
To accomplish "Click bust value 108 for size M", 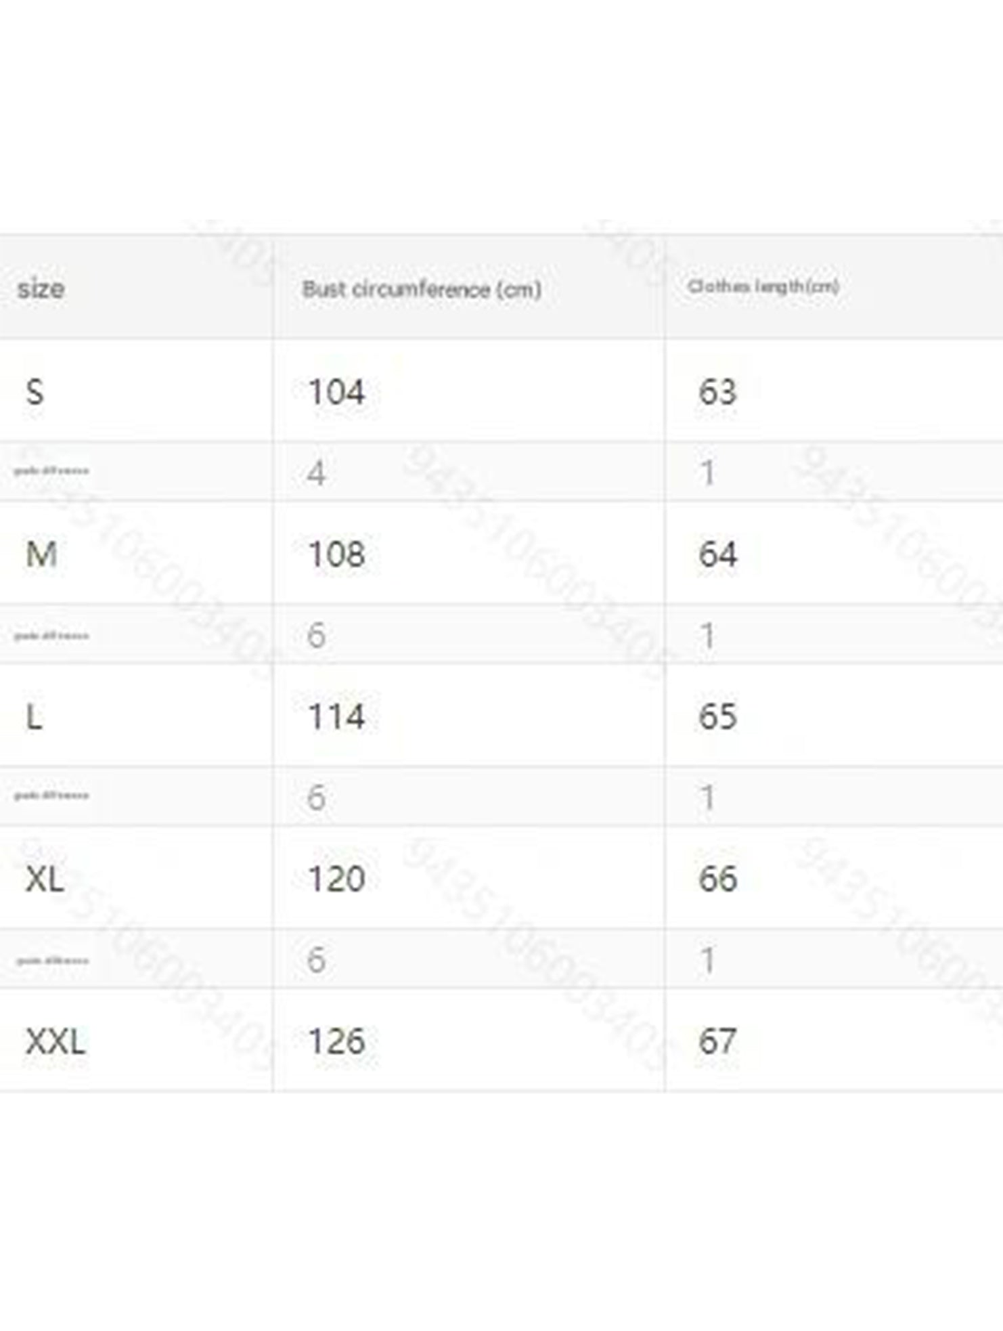I will coord(336,554).
